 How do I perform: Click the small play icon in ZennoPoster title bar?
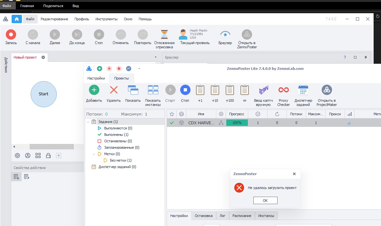[x=109, y=69]
